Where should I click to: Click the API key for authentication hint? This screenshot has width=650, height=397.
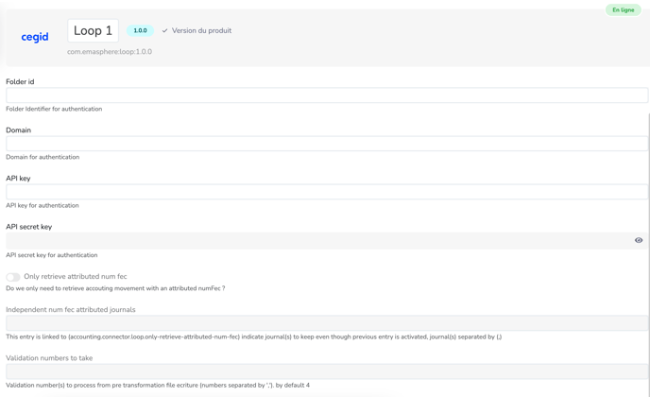[43, 205]
